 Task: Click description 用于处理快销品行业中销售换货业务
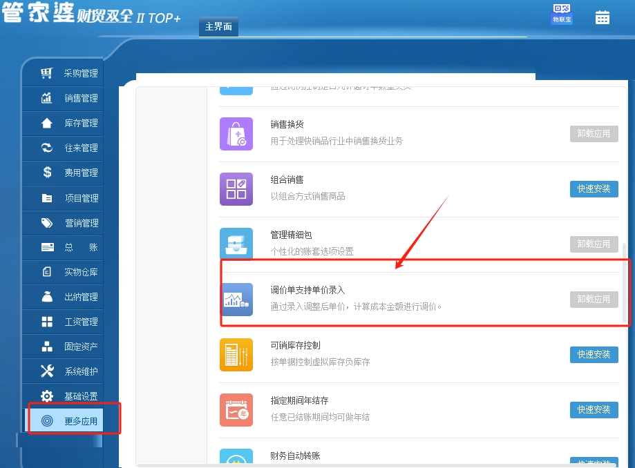pos(337,141)
